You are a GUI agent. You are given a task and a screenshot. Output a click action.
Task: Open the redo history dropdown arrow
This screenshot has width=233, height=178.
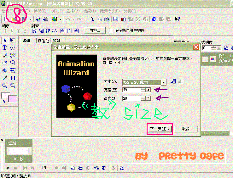pyautogui.click(x=85, y=19)
